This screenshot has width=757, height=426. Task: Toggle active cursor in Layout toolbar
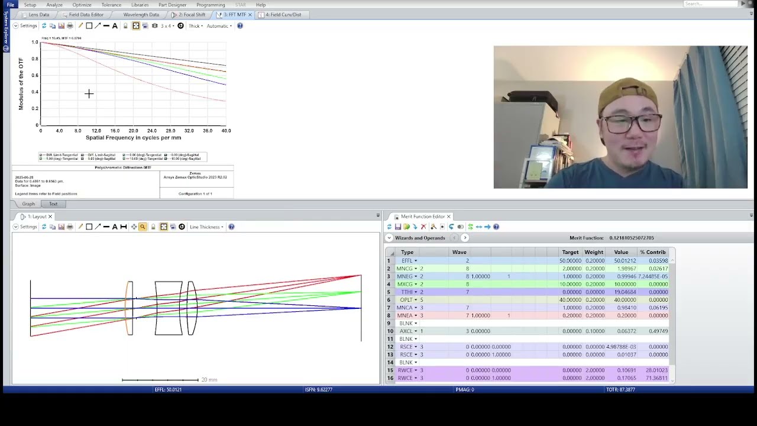pos(164,227)
